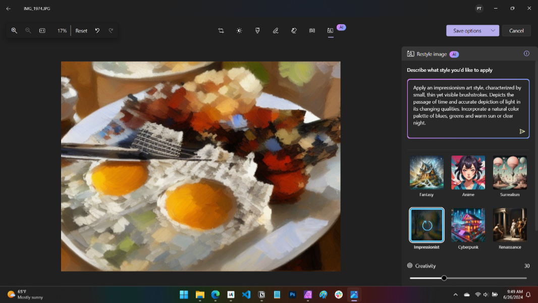
Task: Open the clock showing 9:49 AM
Action: pos(513,294)
